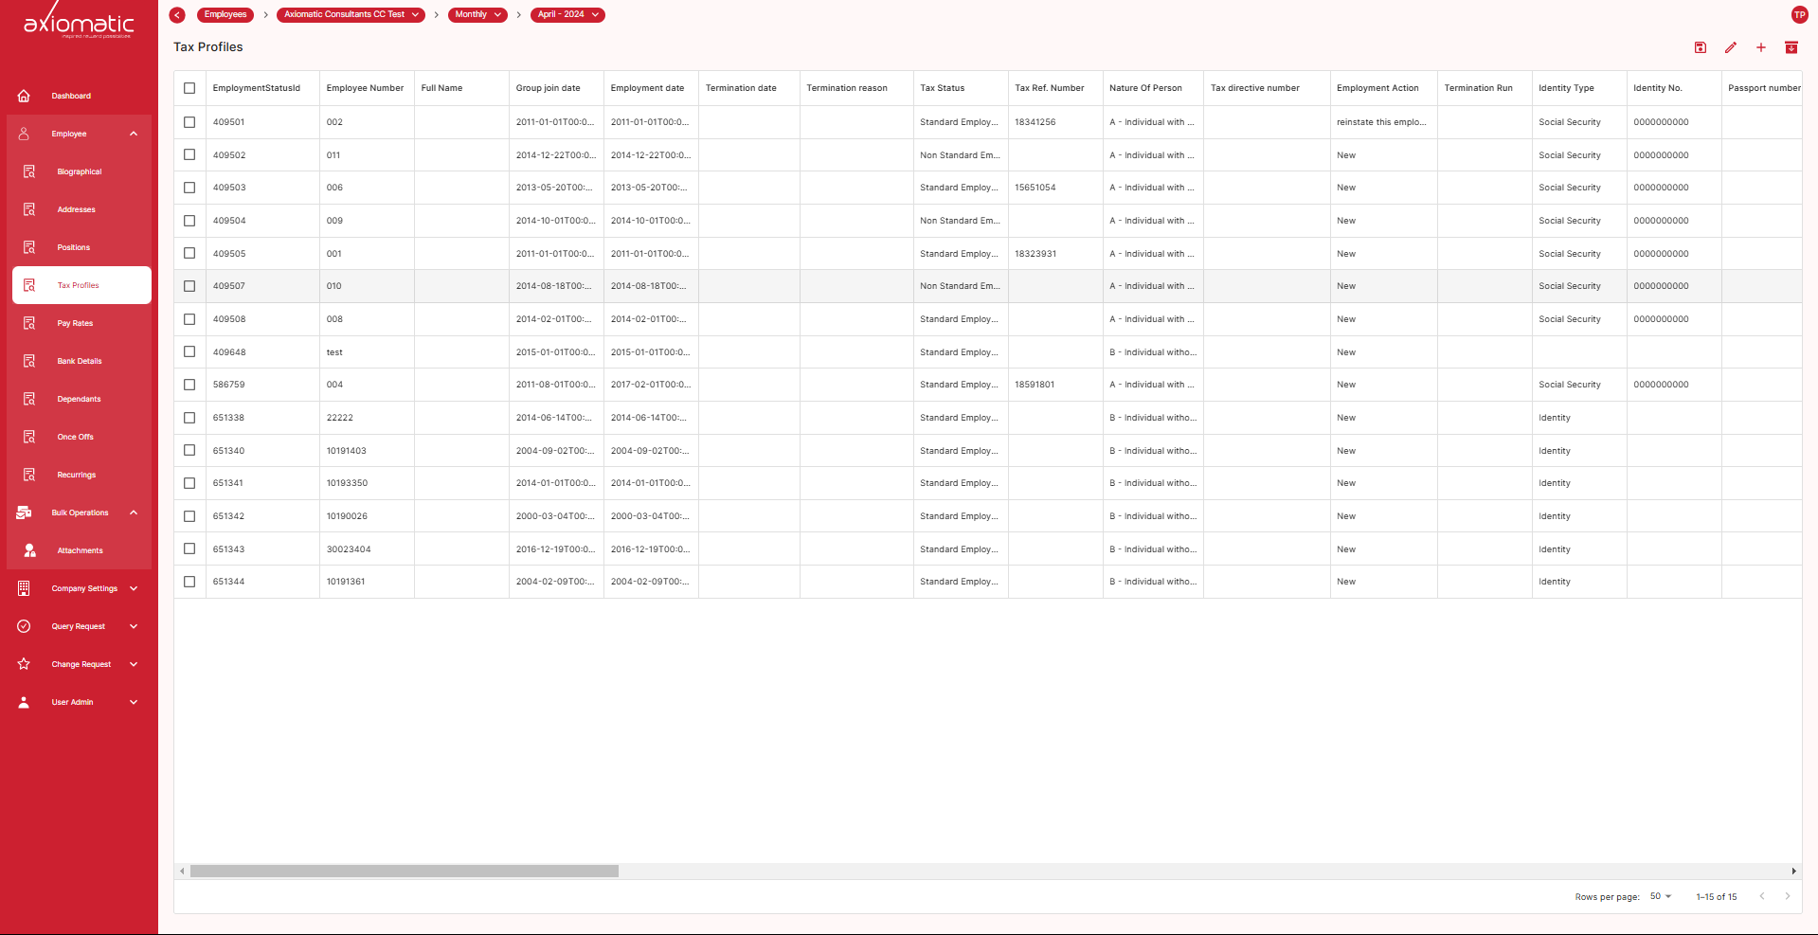The height and width of the screenshot is (935, 1818).
Task: Select the checkbox for row 651344
Action: 189,582
